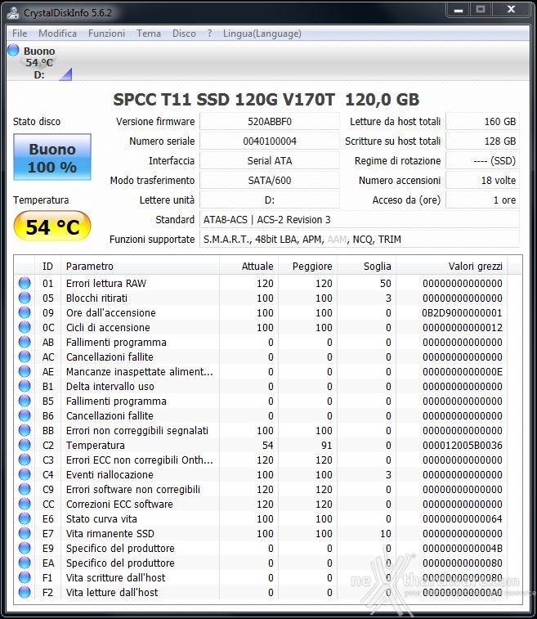
Task: Click status orb for AB Fallimenti programma
Action: tap(25, 342)
